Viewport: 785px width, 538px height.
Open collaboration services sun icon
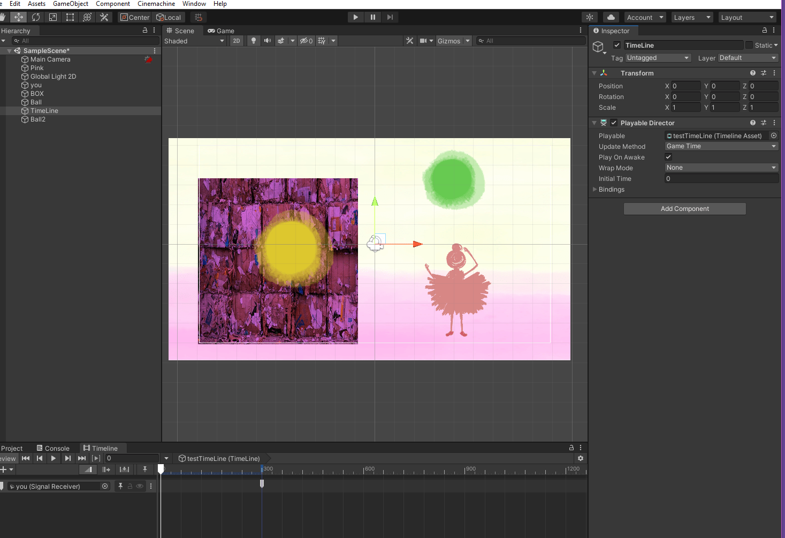tap(590, 17)
